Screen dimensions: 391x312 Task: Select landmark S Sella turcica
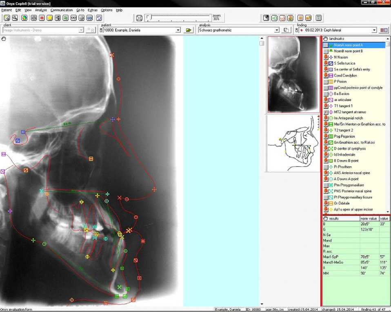(344, 63)
